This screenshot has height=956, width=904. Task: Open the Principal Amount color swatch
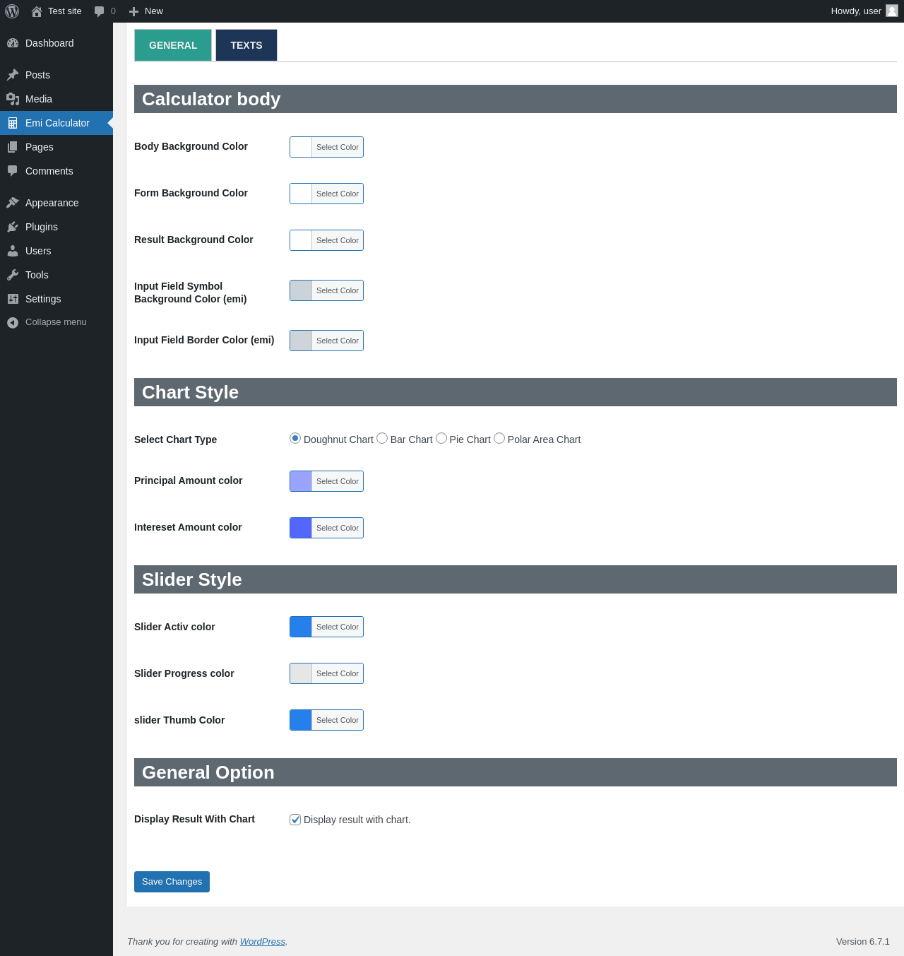301,481
